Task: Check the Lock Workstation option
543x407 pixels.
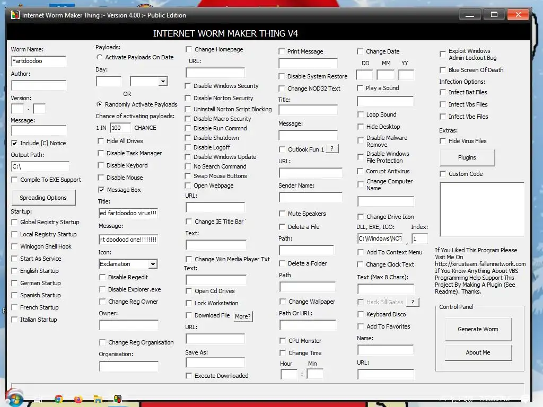Action: coord(189,303)
